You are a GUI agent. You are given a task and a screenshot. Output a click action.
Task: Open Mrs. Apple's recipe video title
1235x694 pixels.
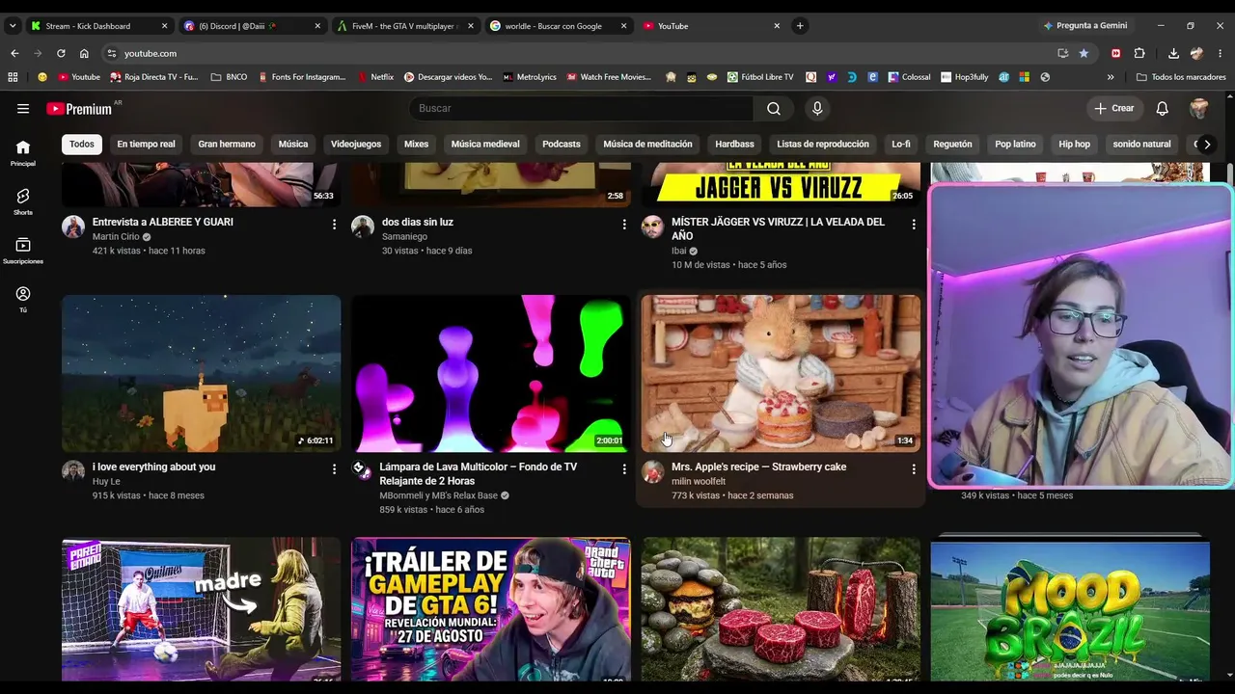pyautogui.click(x=758, y=467)
